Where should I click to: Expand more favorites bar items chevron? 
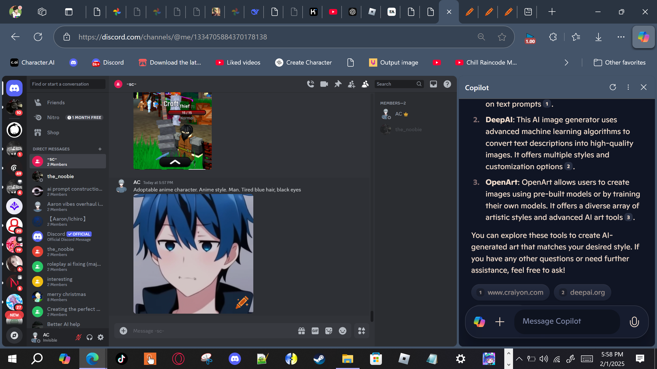tap(566, 63)
